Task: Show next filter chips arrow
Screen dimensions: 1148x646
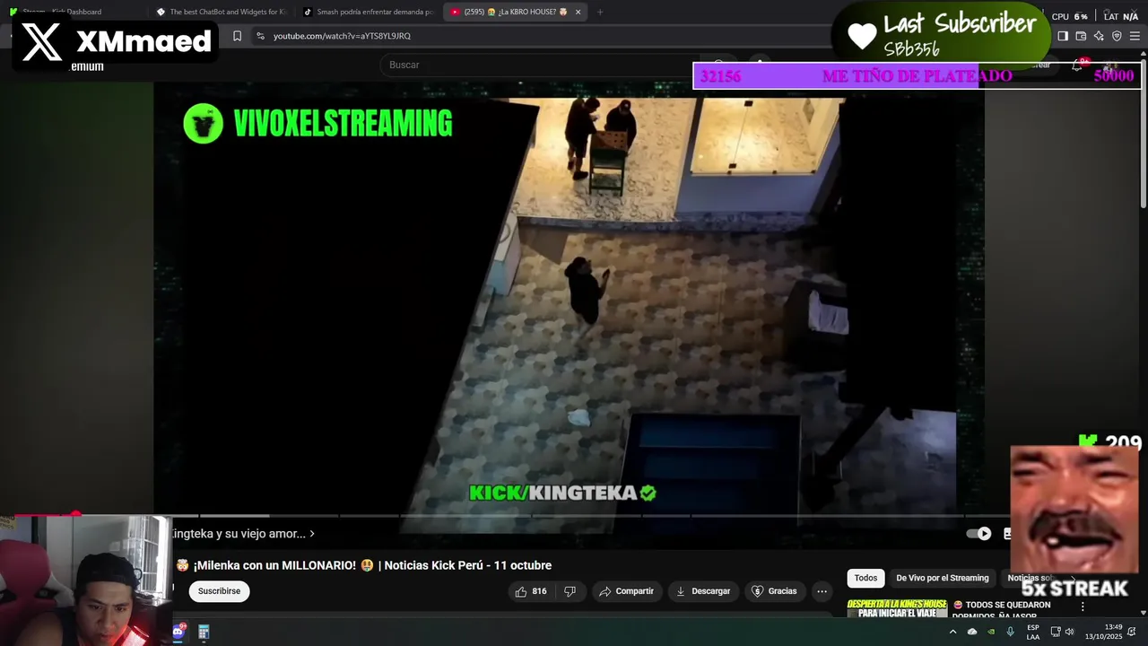Action: pyautogui.click(x=1073, y=578)
